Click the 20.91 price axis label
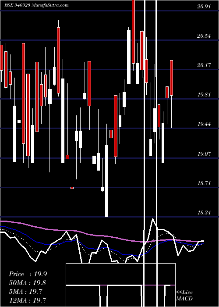The height and width of the screenshot is (307, 219). point(204,7)
